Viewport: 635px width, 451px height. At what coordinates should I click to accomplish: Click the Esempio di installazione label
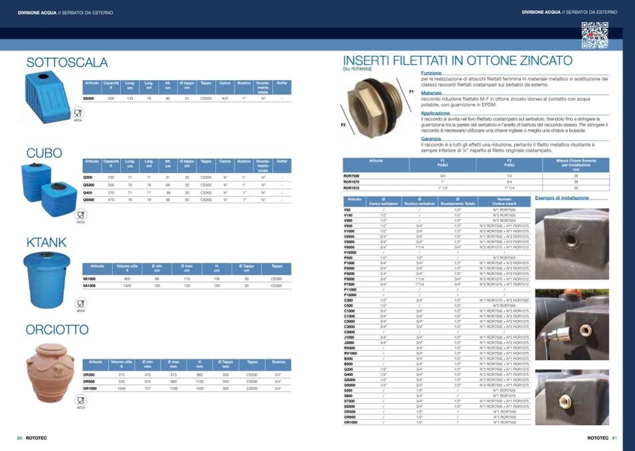(x=562, y=198)
